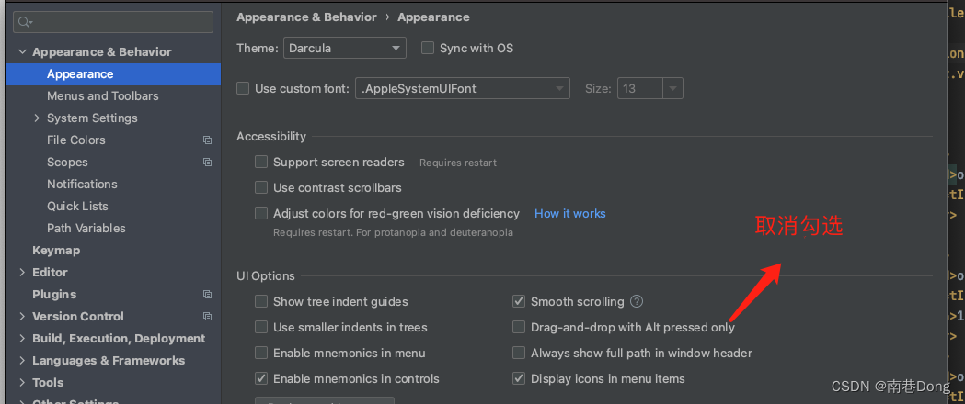Select Menus and Toolbars in sidebar
This screenshot has width=965, height=404.
(x=103, y=95)
